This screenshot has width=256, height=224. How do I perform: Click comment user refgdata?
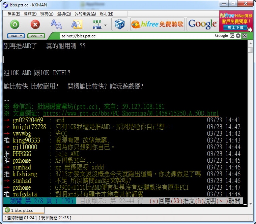coord(25,194)
